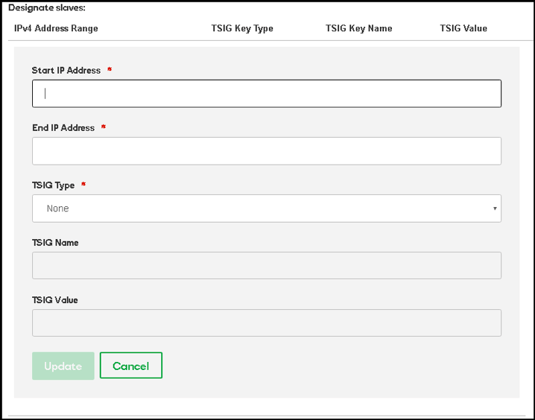Click the IPv4 Address Range column header

(56, 28)
